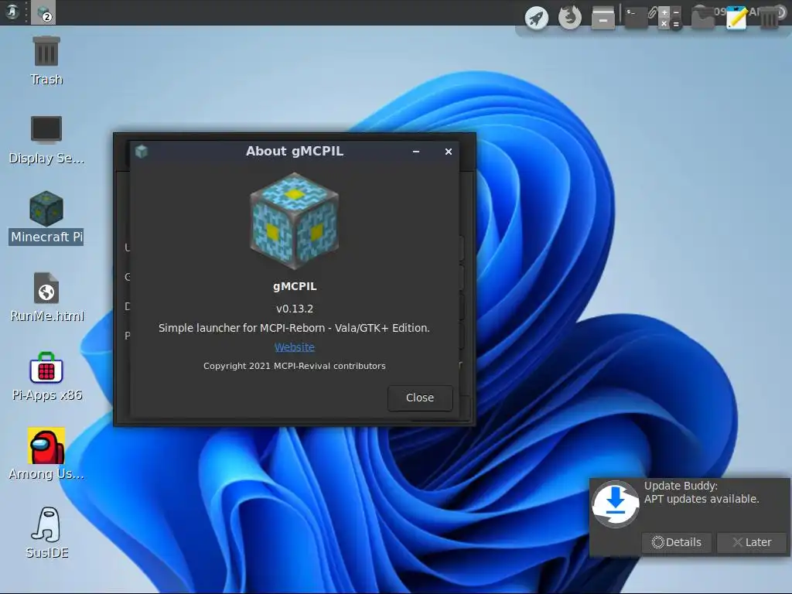Minimize the About gMCPIL dialog
Screen dimensions: 792x594
click(x=416, y=152)
